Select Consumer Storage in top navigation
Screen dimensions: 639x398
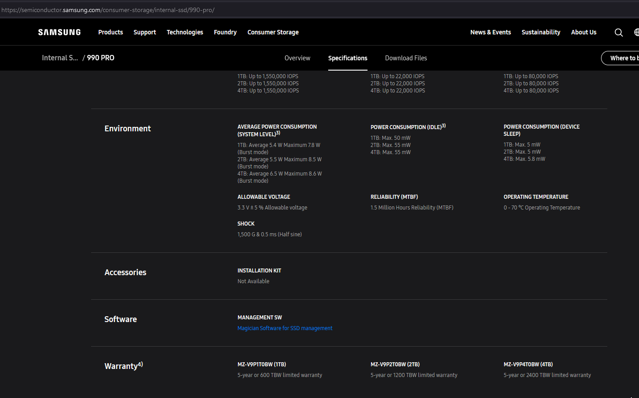pyautogui.click(x=273, y=32)
